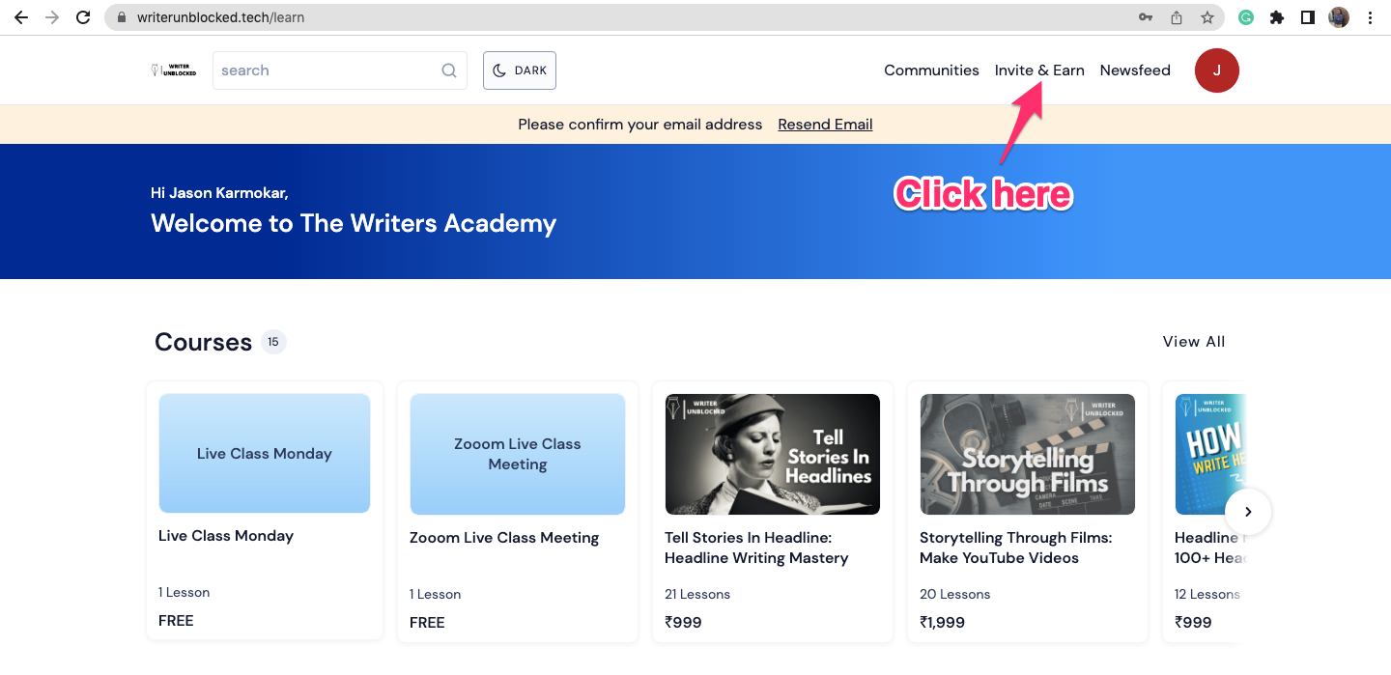The height and width of the screenshot is (675, 1391).
Task: Click Welcome to The Writers Academy heading
Action: click(x=354, y=223)
